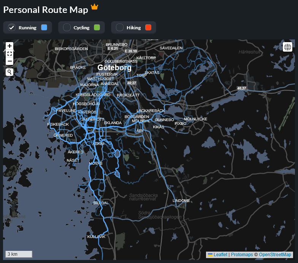Toggle fullscreen map view
Viewport: 298px width, 263px height.
pos(10,54)
